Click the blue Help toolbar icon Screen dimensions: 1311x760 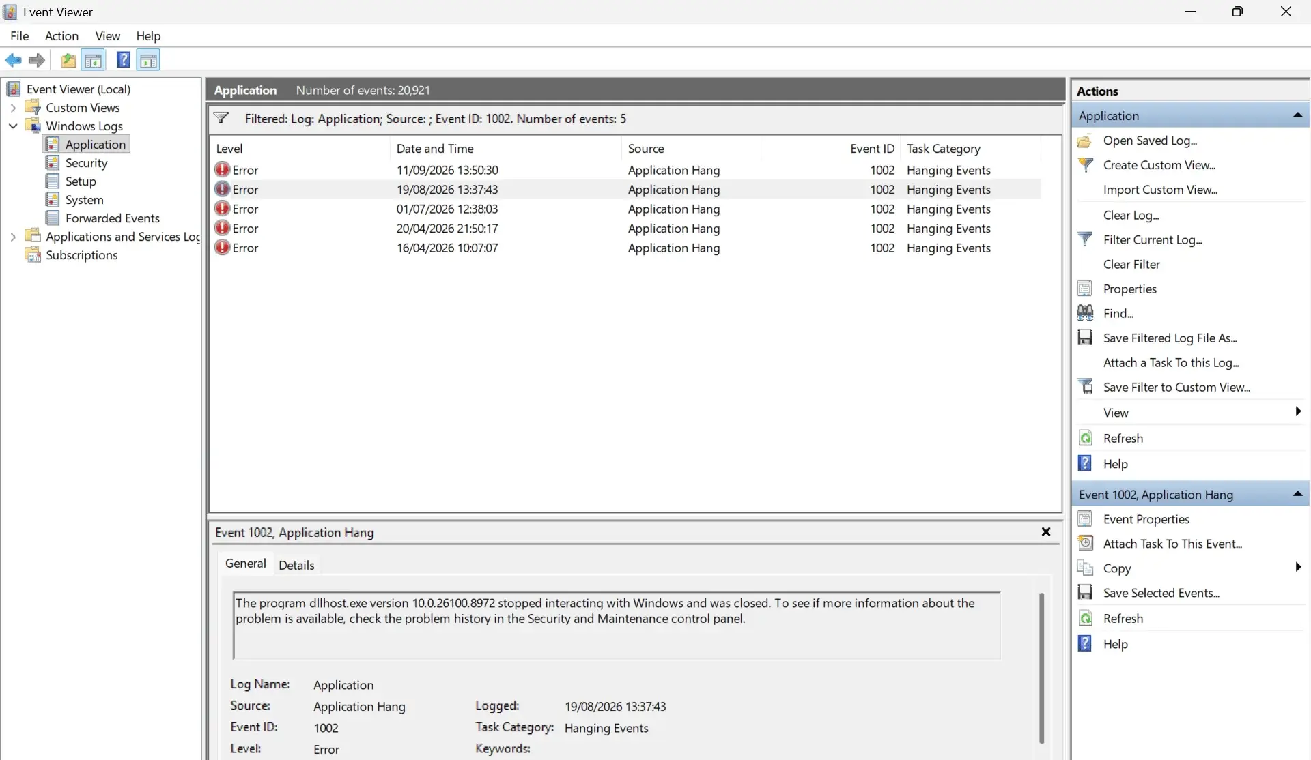pos(124,60)
